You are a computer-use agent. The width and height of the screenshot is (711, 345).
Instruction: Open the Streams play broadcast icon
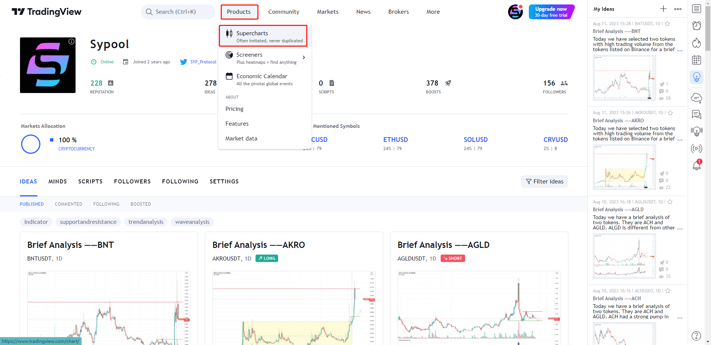pyautogui.click(x=697, y=149)
